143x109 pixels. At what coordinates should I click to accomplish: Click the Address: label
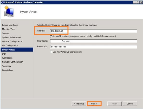coord(41,31)
